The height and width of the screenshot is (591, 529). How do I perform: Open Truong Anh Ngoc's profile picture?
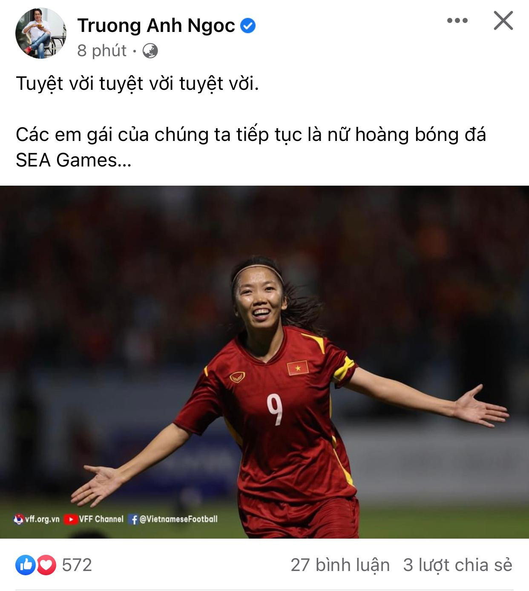point(41,33)
